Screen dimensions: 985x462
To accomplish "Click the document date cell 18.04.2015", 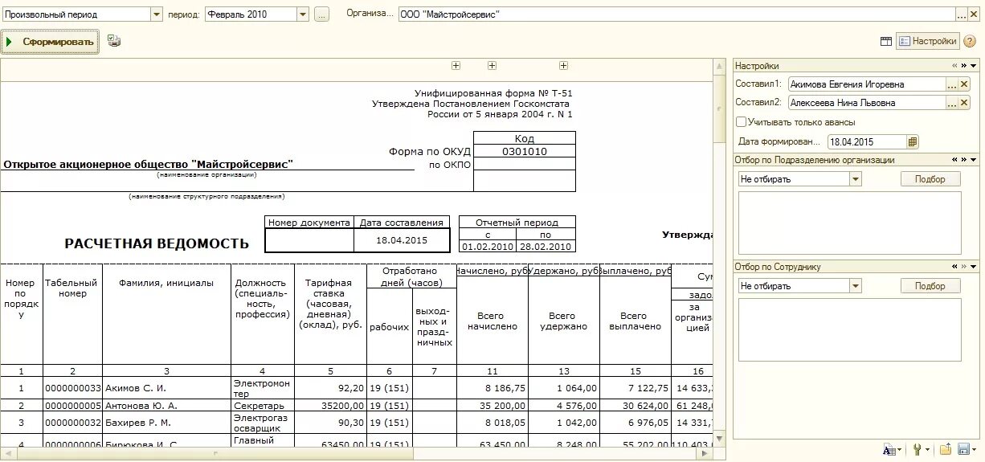I will coord(402,240).
